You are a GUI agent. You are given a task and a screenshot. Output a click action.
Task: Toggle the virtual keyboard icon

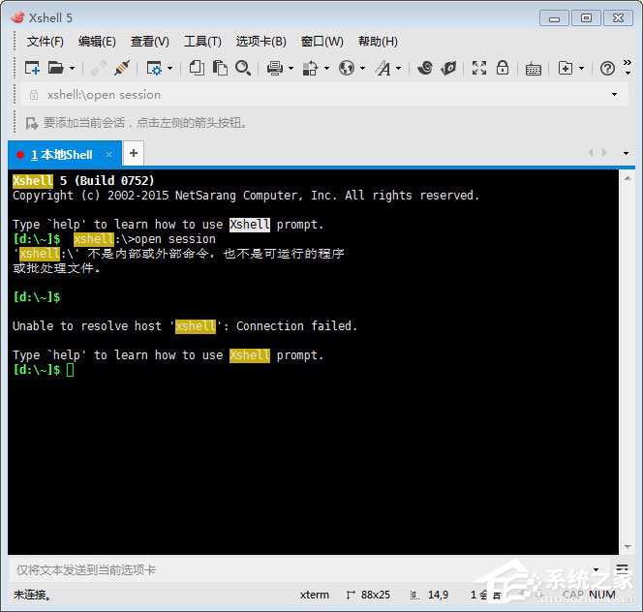[x=534, y=68]
